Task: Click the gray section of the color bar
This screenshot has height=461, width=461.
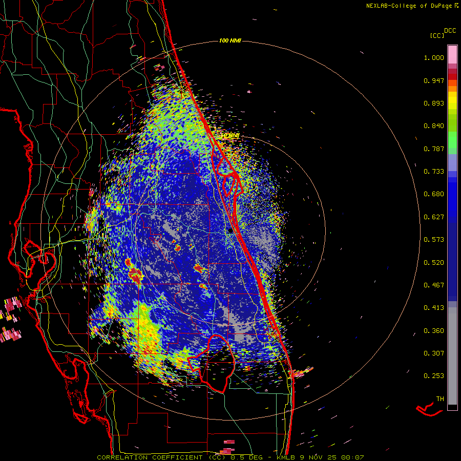Action: point(452,356)
